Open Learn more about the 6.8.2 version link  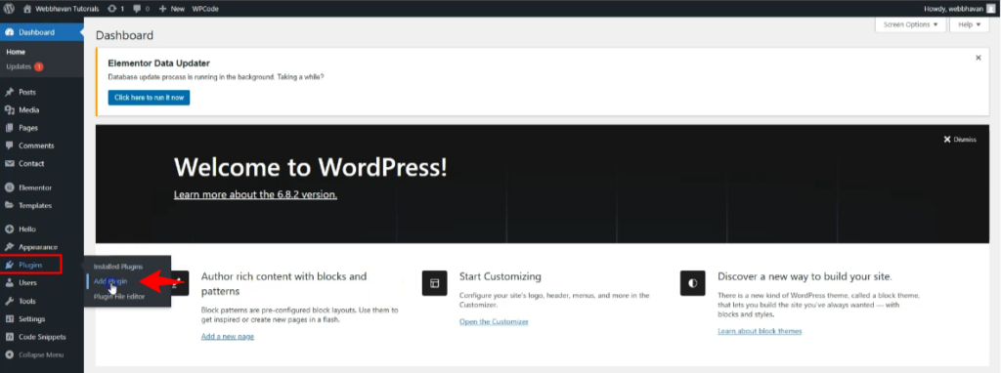255,194
